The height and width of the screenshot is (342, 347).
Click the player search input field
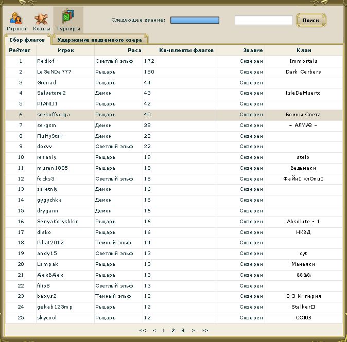coord(263,21)
